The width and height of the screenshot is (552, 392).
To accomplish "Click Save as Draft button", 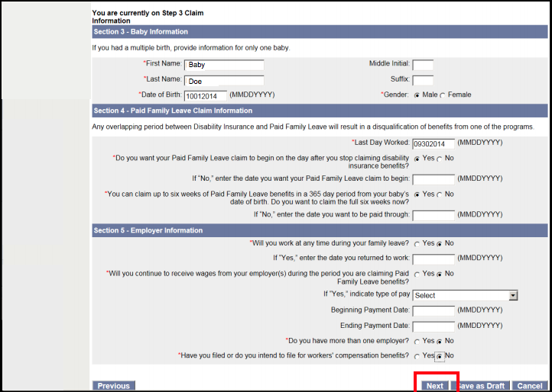I will 482,386.
